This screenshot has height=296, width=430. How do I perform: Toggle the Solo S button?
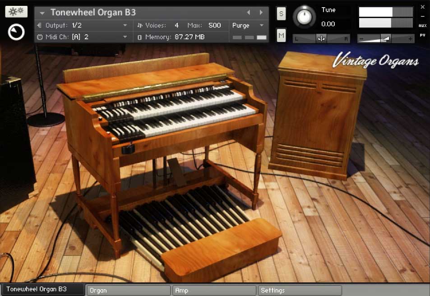click(x=281, y=14)
